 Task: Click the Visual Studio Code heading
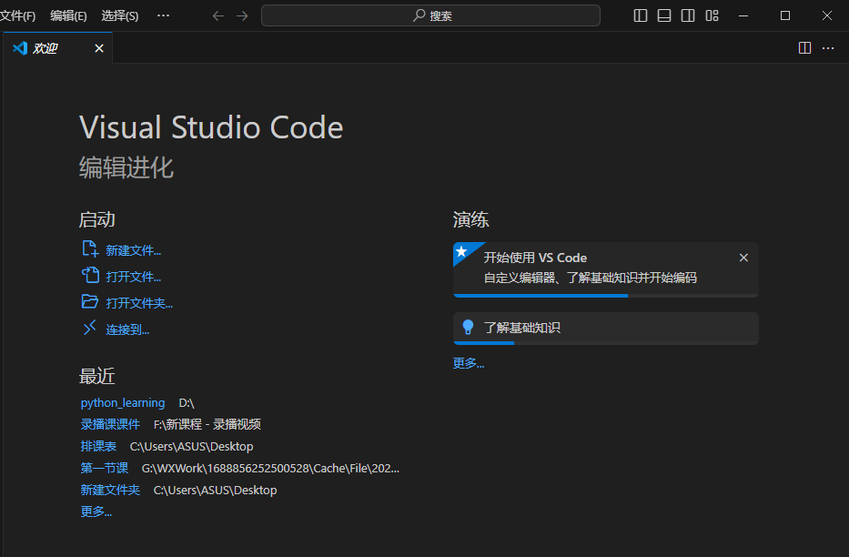[x=211, y=127]
